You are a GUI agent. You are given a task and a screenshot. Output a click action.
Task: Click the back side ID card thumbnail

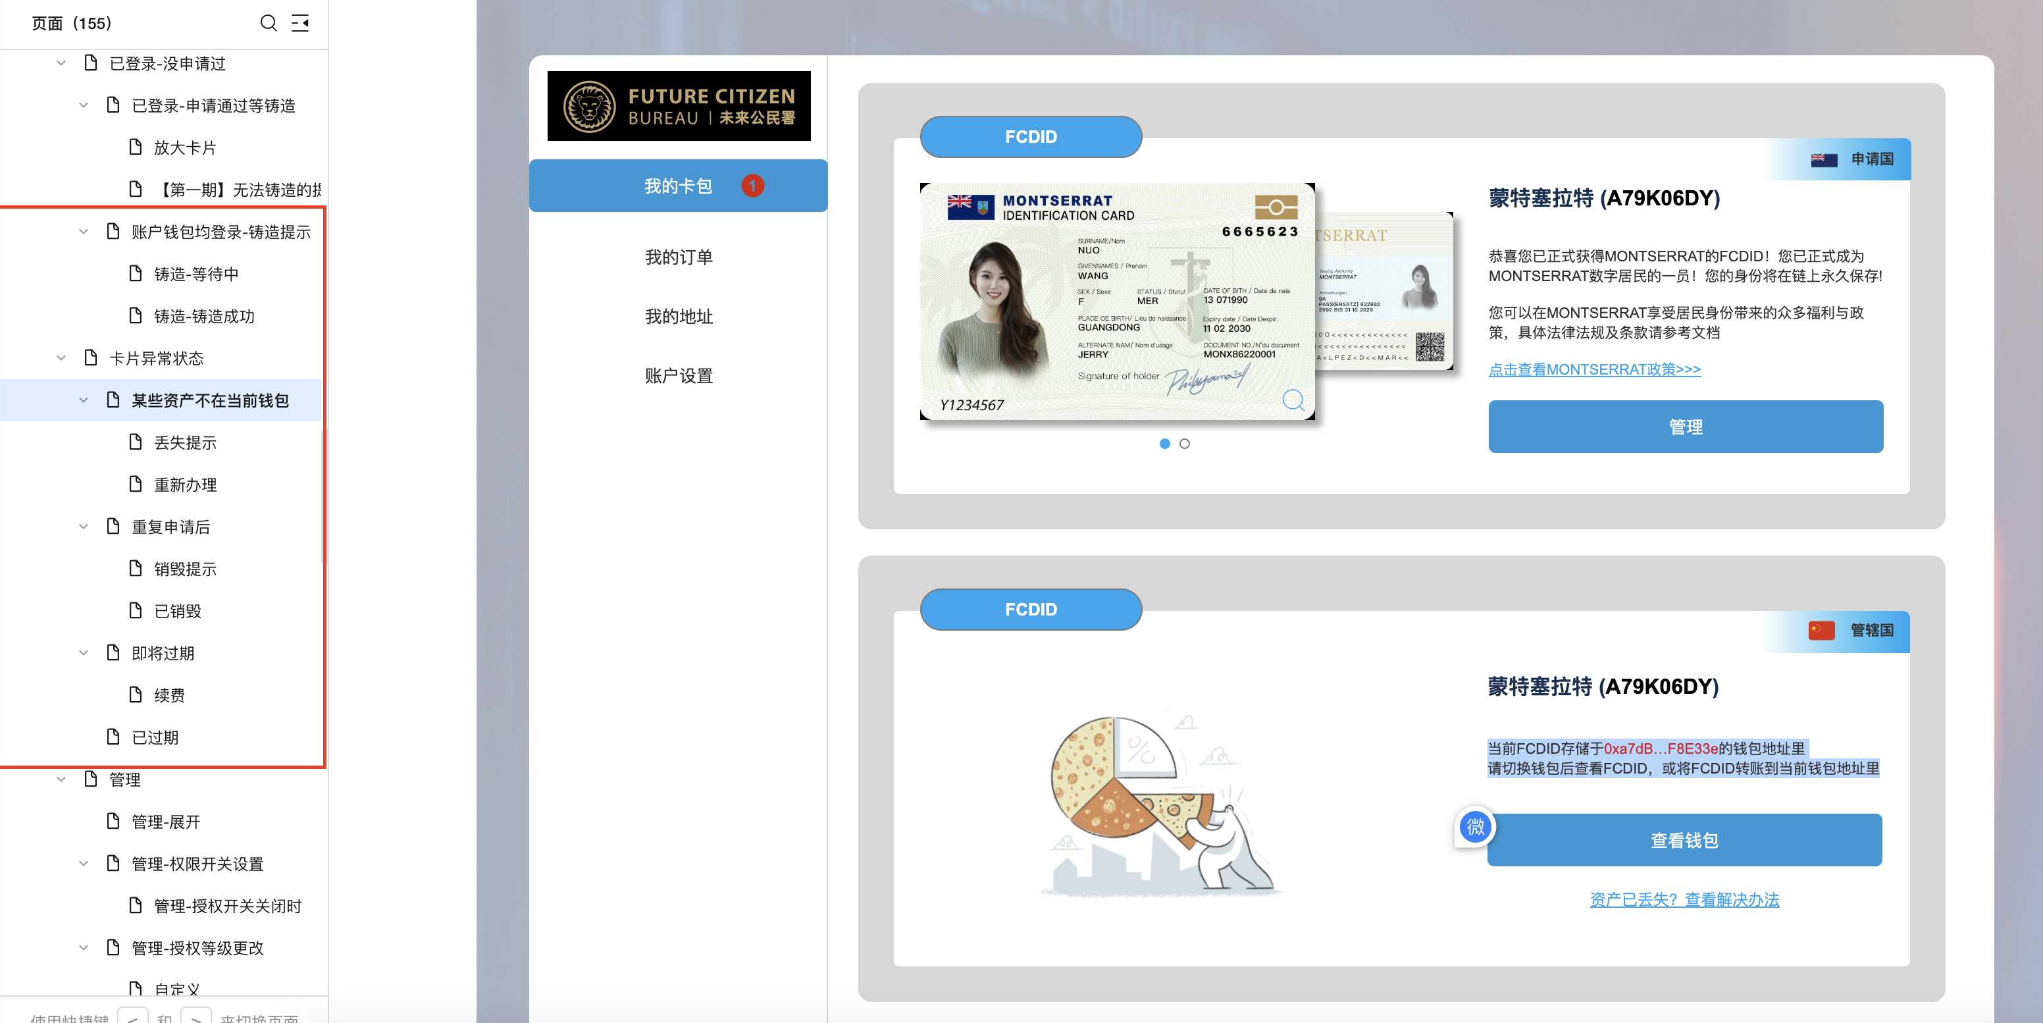(x=1384, y=291)
